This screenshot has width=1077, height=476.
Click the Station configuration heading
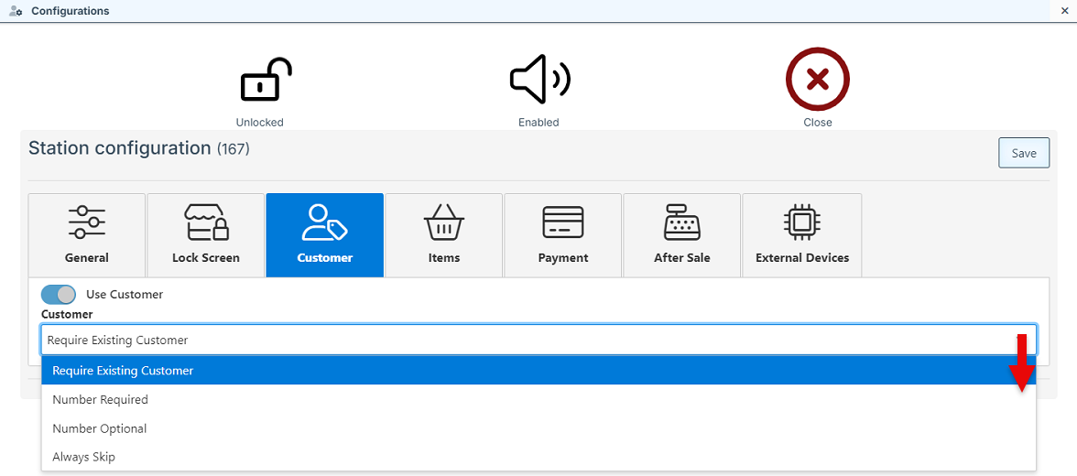[120, 148]
